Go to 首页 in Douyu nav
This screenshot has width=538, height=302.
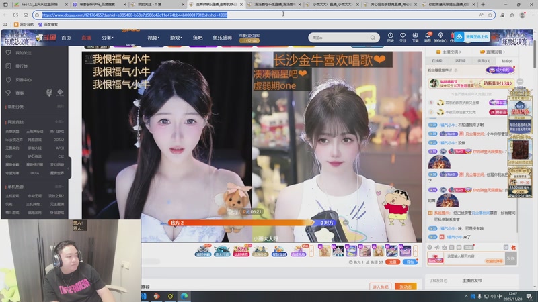click(x=66, y=38)
